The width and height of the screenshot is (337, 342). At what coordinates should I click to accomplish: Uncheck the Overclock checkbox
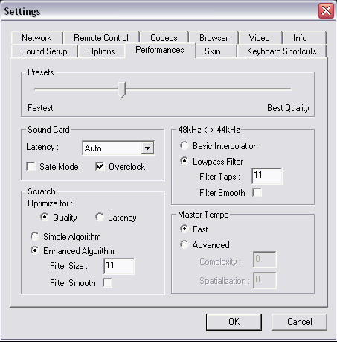click(100, 166)
